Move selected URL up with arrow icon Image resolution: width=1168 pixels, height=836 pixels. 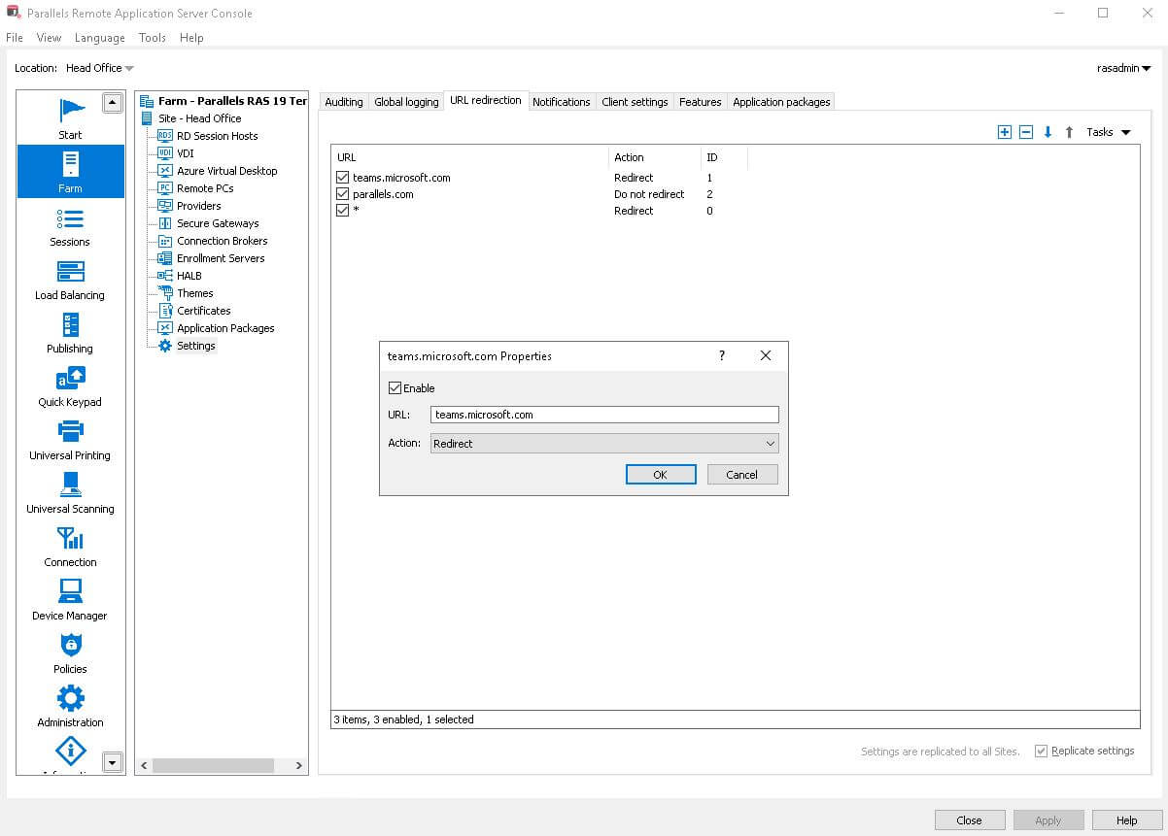click(1069, 132)
